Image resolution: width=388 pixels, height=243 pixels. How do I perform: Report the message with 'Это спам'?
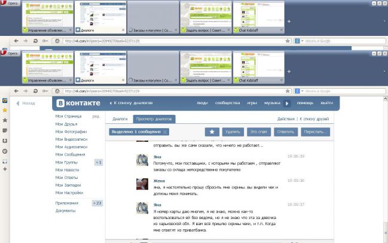[x=259, y=132]
